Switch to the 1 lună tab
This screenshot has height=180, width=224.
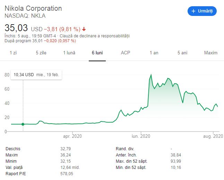69,53
